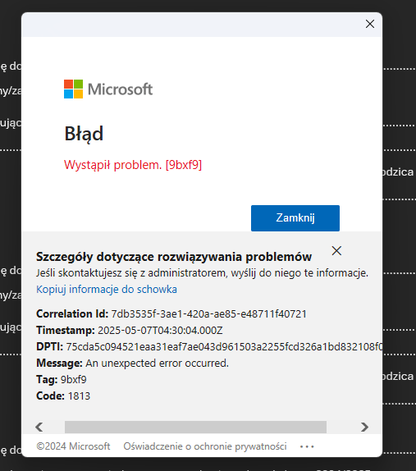Click the Błąd heading

[84, 134]
